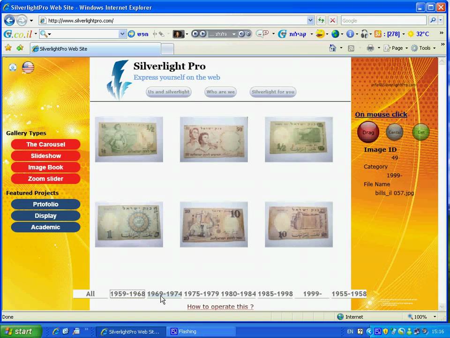Click the radio player play button
The height and width of the screenshot is (338, 450).
(202, 34)
